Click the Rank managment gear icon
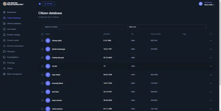The width and height of the screenshot is (221, 111). coord(4,74)
